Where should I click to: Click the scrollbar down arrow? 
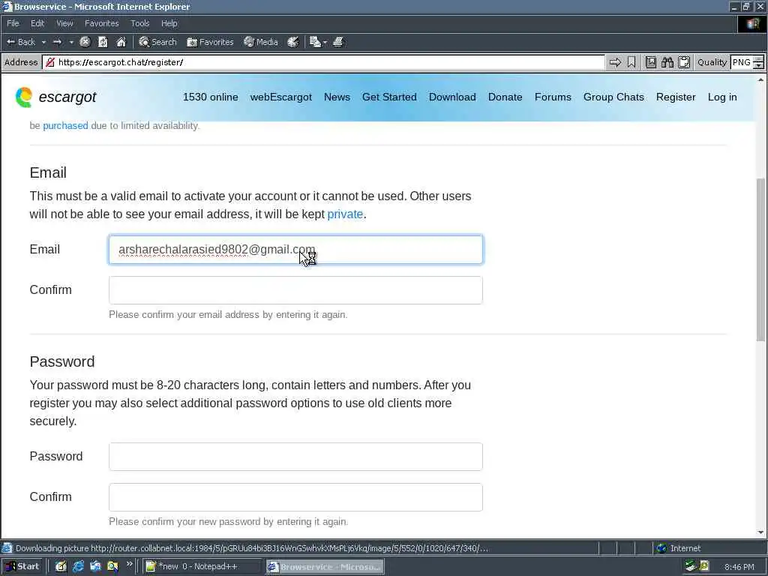(x=760, y=532)
